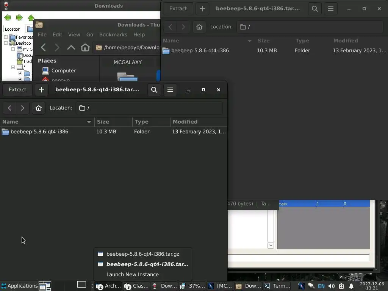
Task: Click the home icon in Thunar toolbar
Action: (85, 47)
